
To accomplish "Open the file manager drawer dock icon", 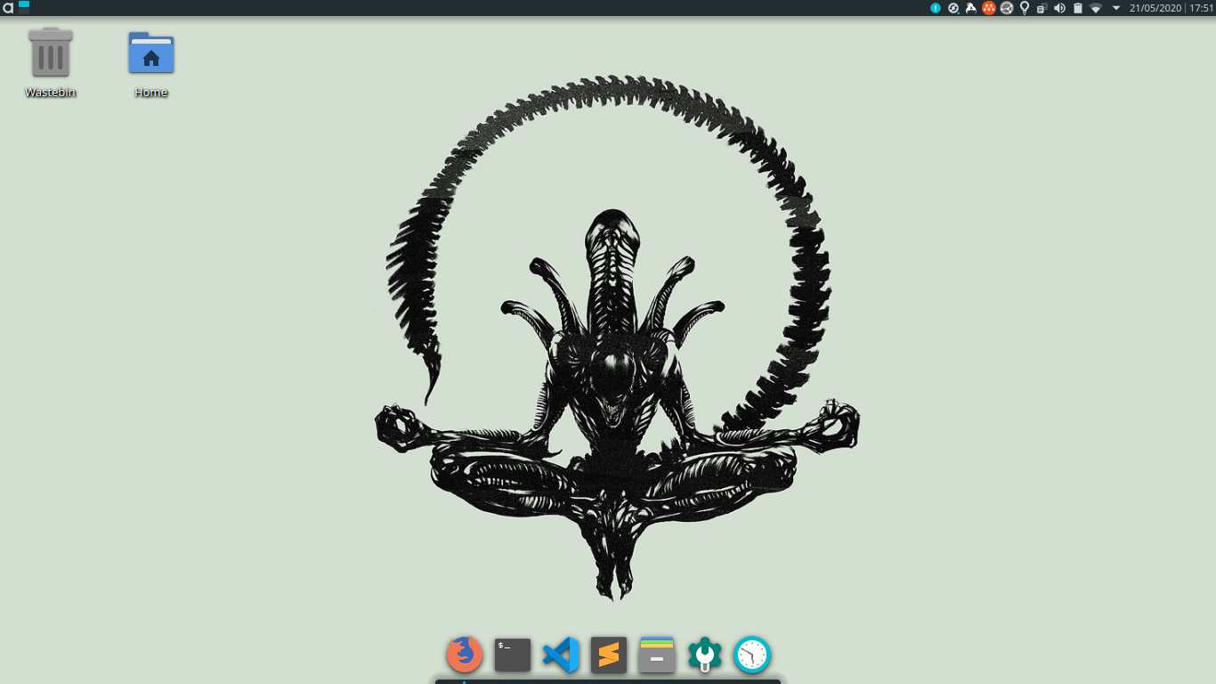I will [x=657, y=655].
